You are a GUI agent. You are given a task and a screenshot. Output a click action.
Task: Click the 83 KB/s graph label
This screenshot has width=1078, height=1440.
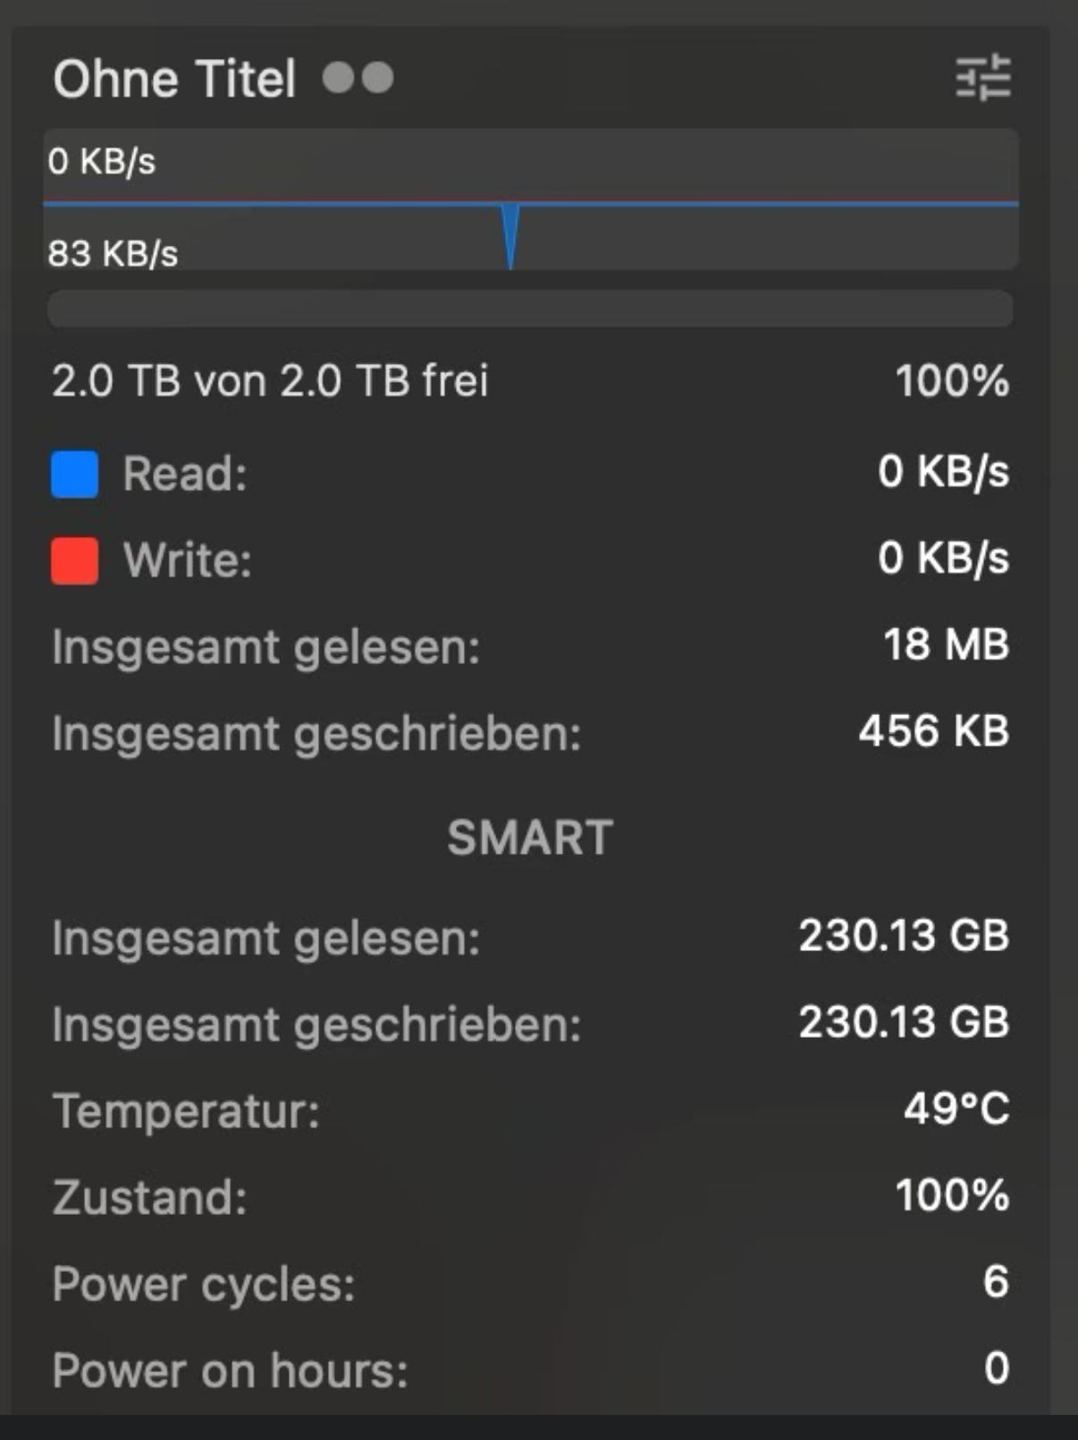pyautogui.click(x=114, y=254)
